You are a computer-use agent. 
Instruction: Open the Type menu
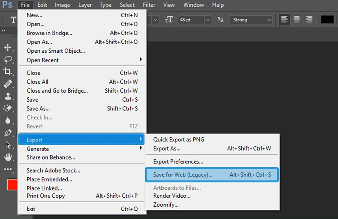point(105,5)
